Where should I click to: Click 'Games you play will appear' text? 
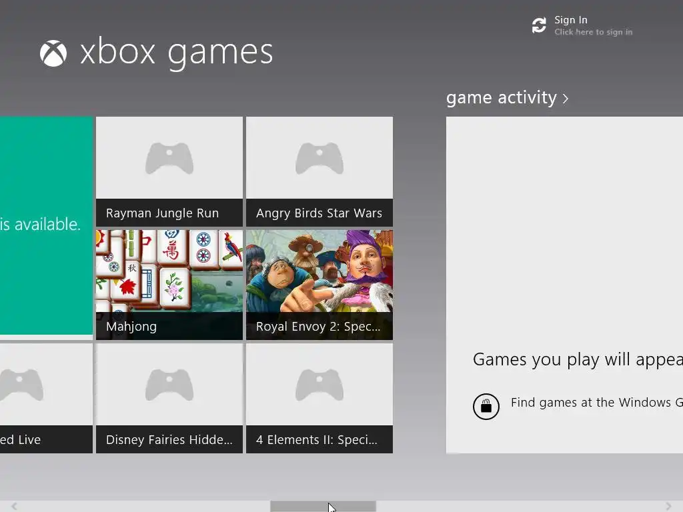pyautogui.click(x=578, y=359)
